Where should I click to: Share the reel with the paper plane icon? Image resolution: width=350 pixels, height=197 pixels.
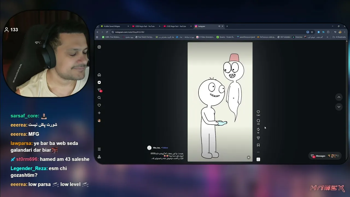click(258, 138)
